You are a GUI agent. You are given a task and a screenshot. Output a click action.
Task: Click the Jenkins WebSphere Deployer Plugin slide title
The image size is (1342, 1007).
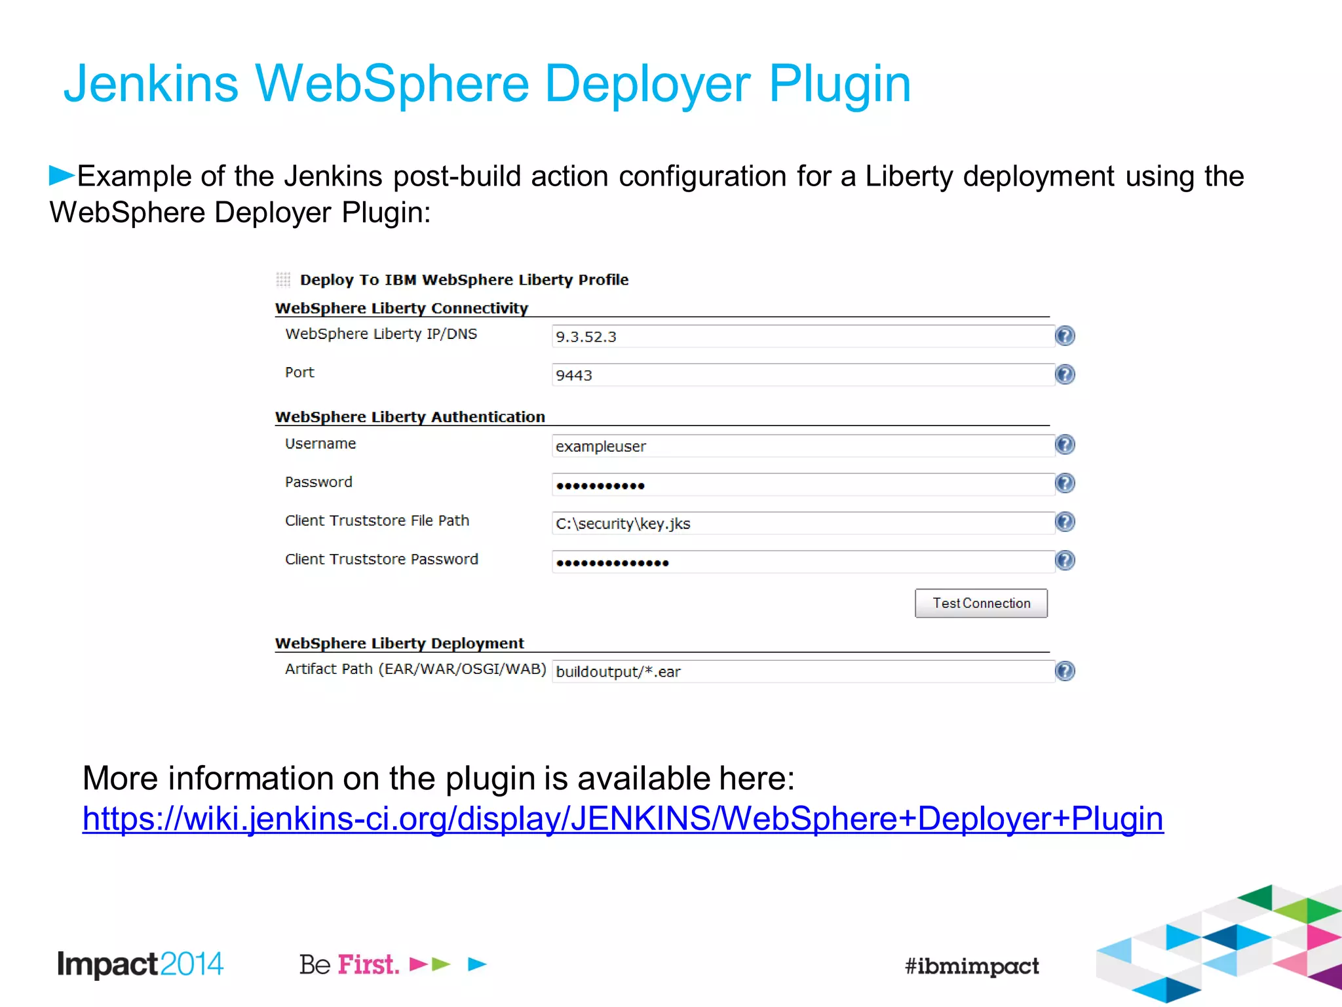pyautogui.click(x=487, y=84)
